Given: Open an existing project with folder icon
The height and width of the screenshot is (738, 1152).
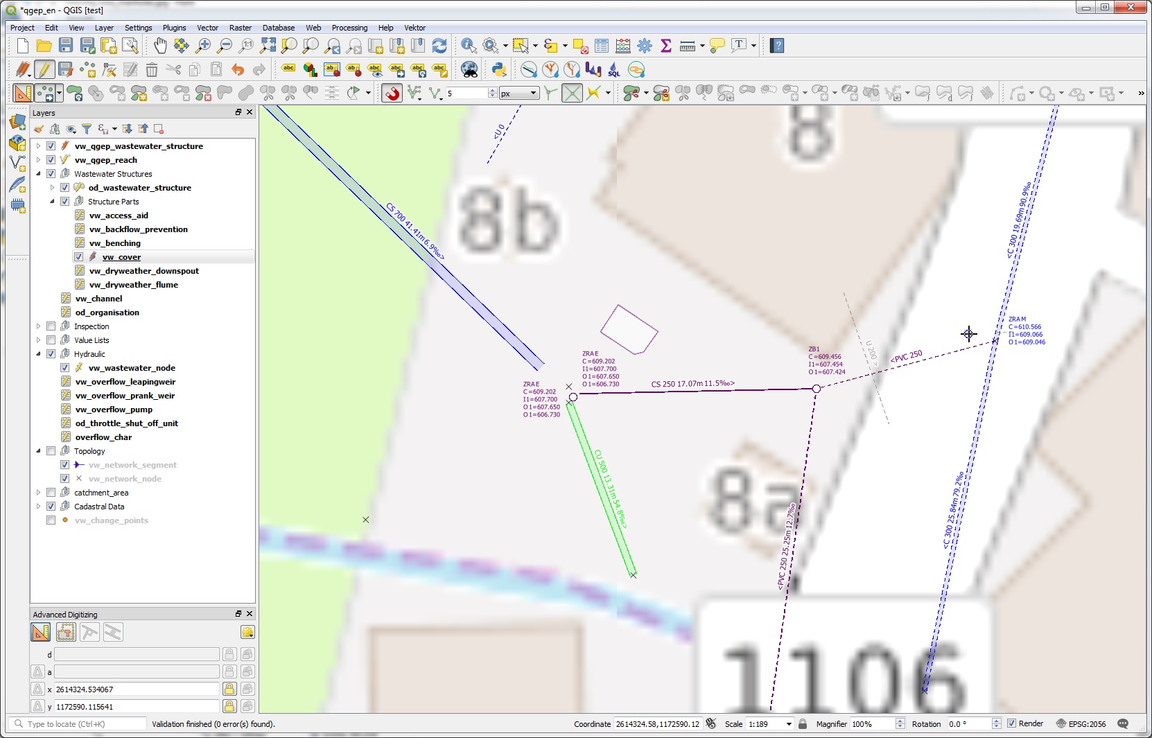Looking at the screenshot, I should click(44, 46).
